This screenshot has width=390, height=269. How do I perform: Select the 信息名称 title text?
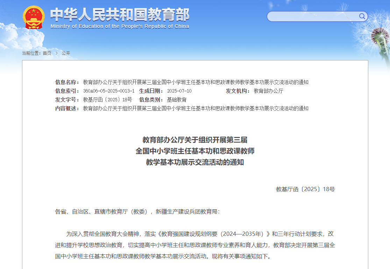pyautogui.click(x=196, y=82)
